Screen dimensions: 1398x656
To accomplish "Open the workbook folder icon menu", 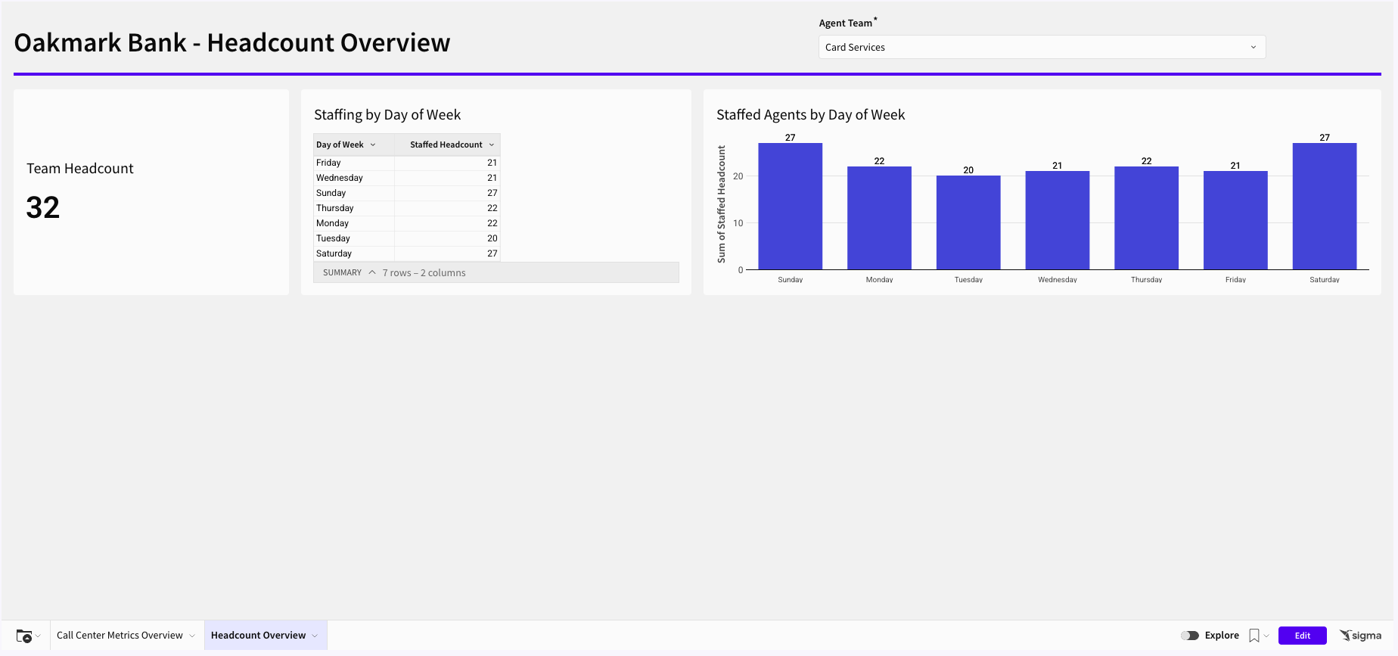I will [28, 636].
